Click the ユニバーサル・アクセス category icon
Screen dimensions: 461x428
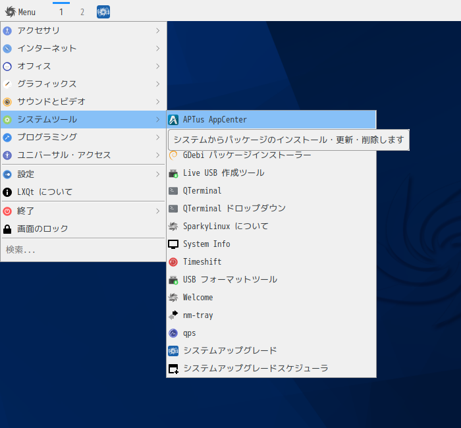coord(7,155)
